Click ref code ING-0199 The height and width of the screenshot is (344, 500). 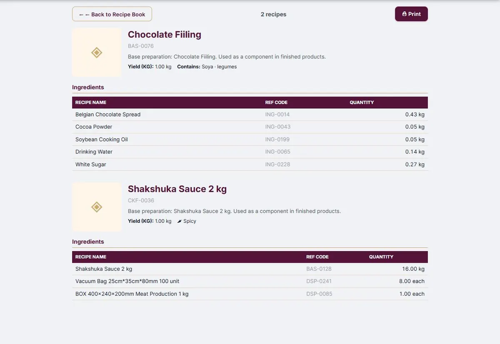[x=277, y=140]
